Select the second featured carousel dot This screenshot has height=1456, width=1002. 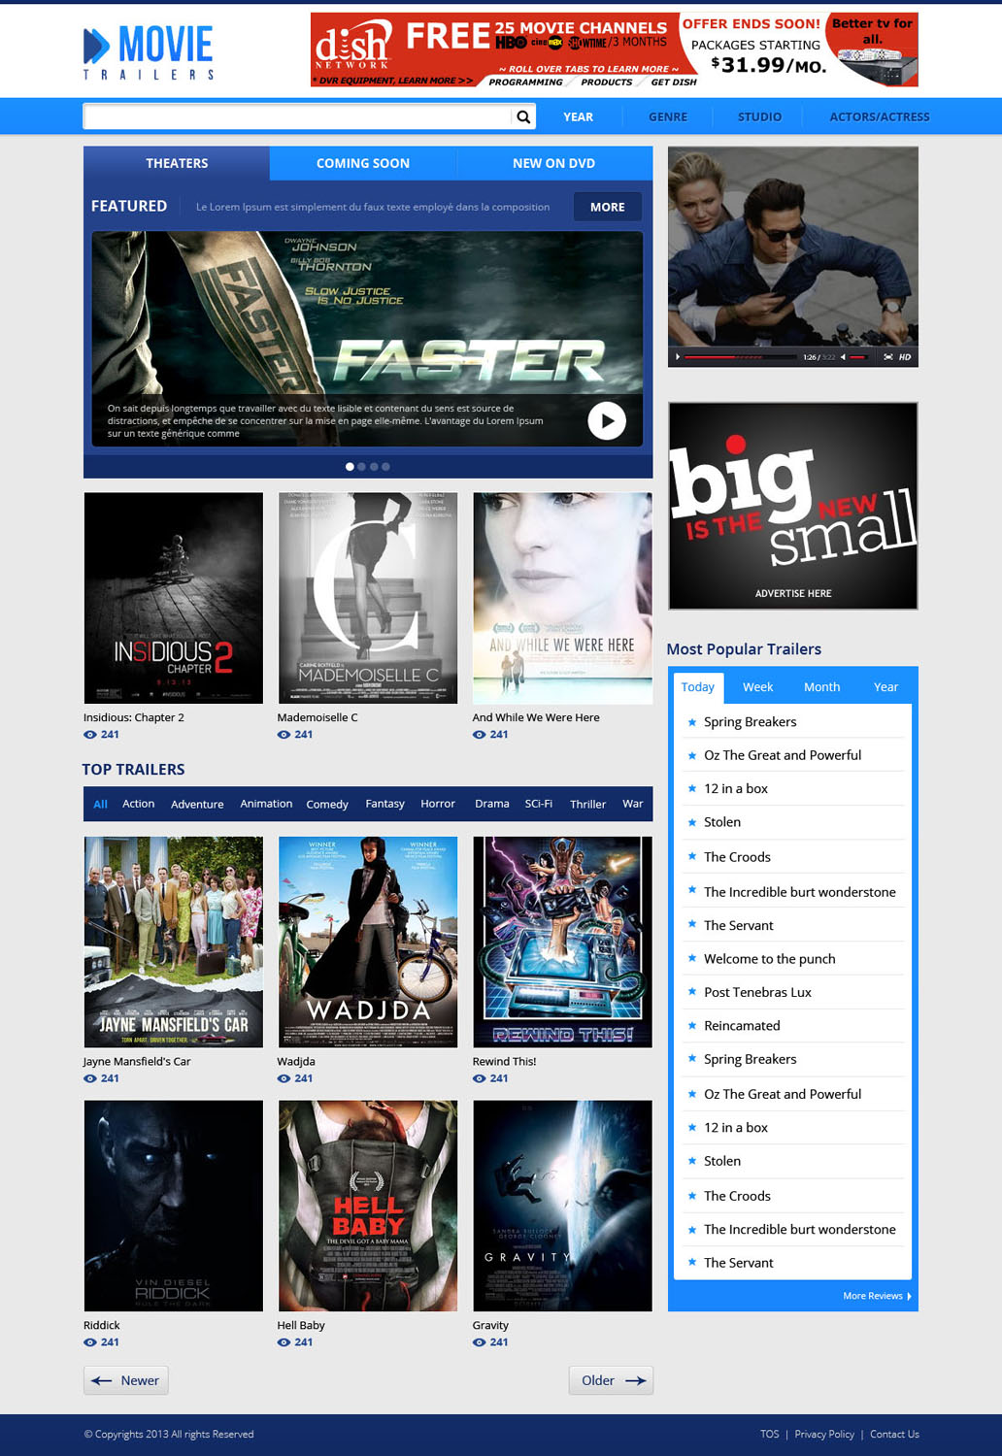362,467
